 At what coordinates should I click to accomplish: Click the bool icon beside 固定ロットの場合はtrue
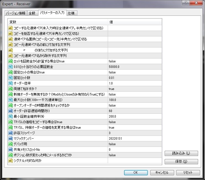pos(10,72)
